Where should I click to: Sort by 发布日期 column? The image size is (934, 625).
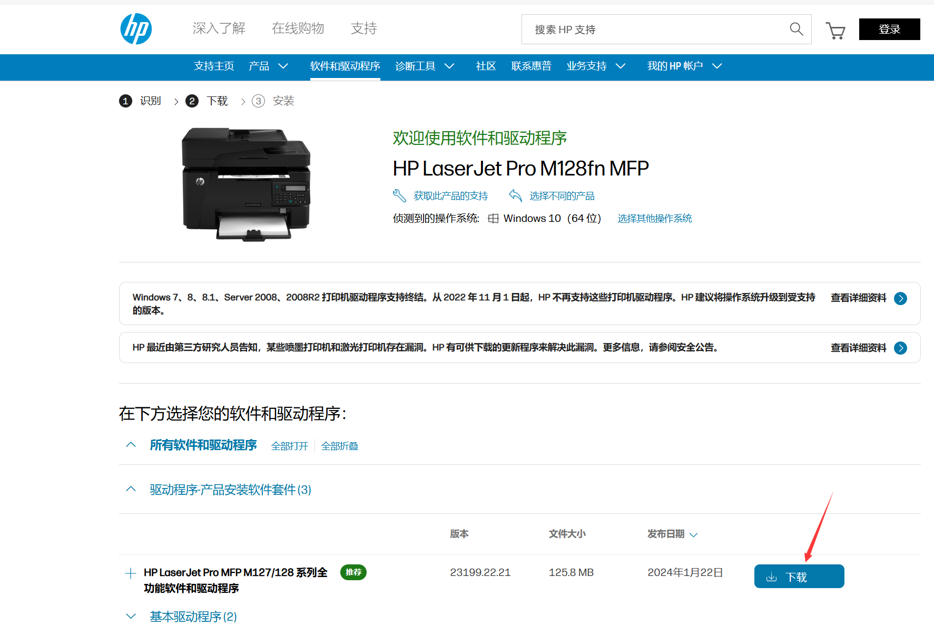673,534
